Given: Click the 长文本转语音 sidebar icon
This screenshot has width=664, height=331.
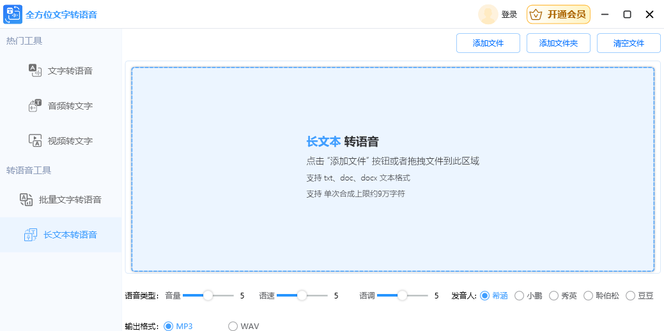Looking at the screenshot, I should 31,235.
